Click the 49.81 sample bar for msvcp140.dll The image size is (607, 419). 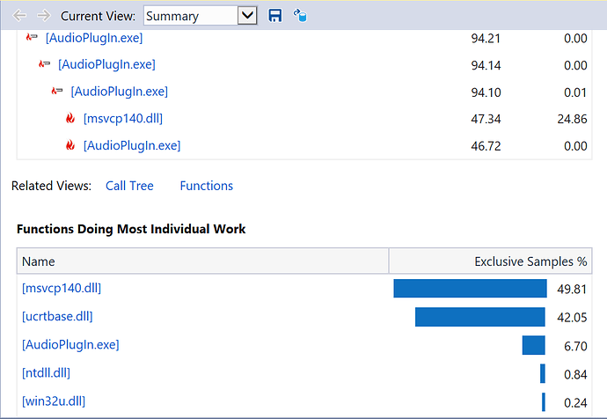(470, 289)
